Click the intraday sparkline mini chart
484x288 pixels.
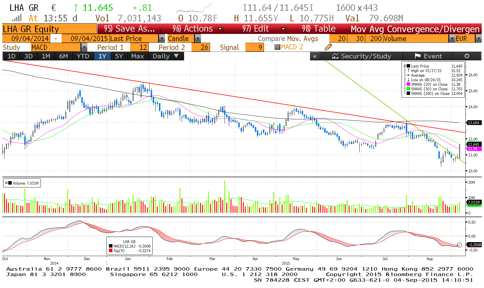pos(194,8)
